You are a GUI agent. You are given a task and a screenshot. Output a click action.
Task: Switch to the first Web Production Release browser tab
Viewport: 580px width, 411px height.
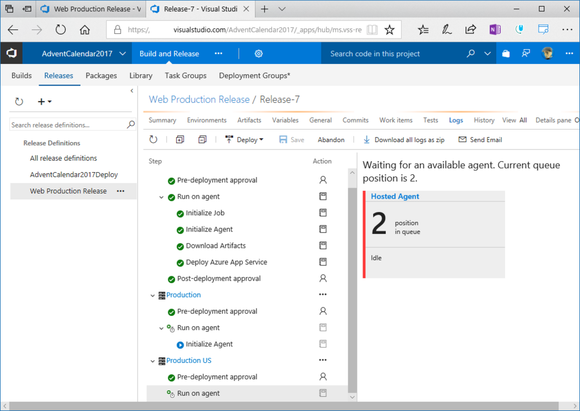pyautogui.click(x=91, y=9)
